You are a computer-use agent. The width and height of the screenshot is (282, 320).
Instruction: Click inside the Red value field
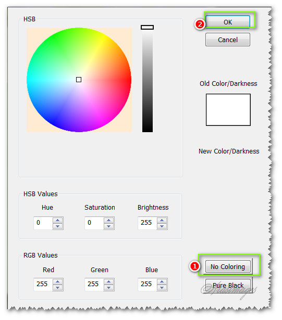43,284
